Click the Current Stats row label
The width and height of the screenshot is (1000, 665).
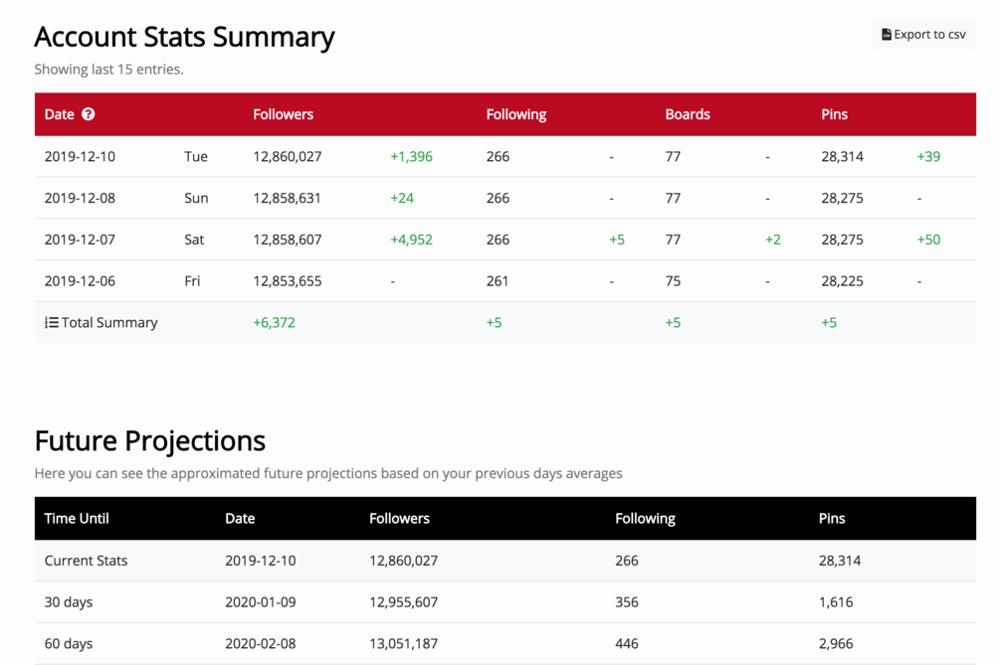point(86,561)
